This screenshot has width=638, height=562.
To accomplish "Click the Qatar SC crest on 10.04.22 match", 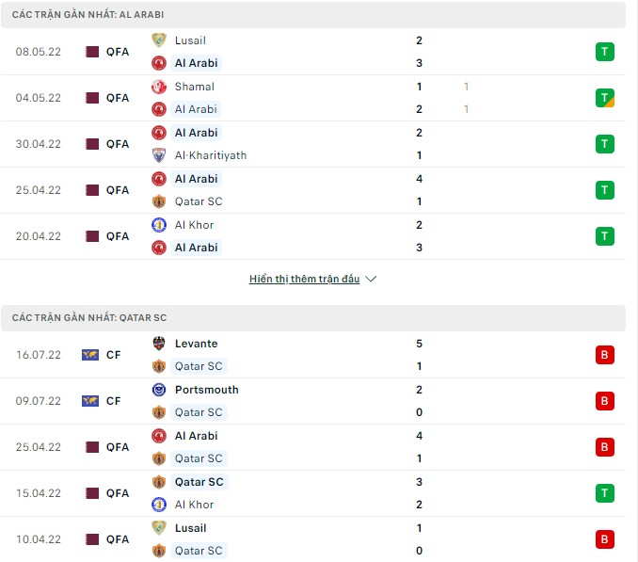I will [x=159, y=551].
